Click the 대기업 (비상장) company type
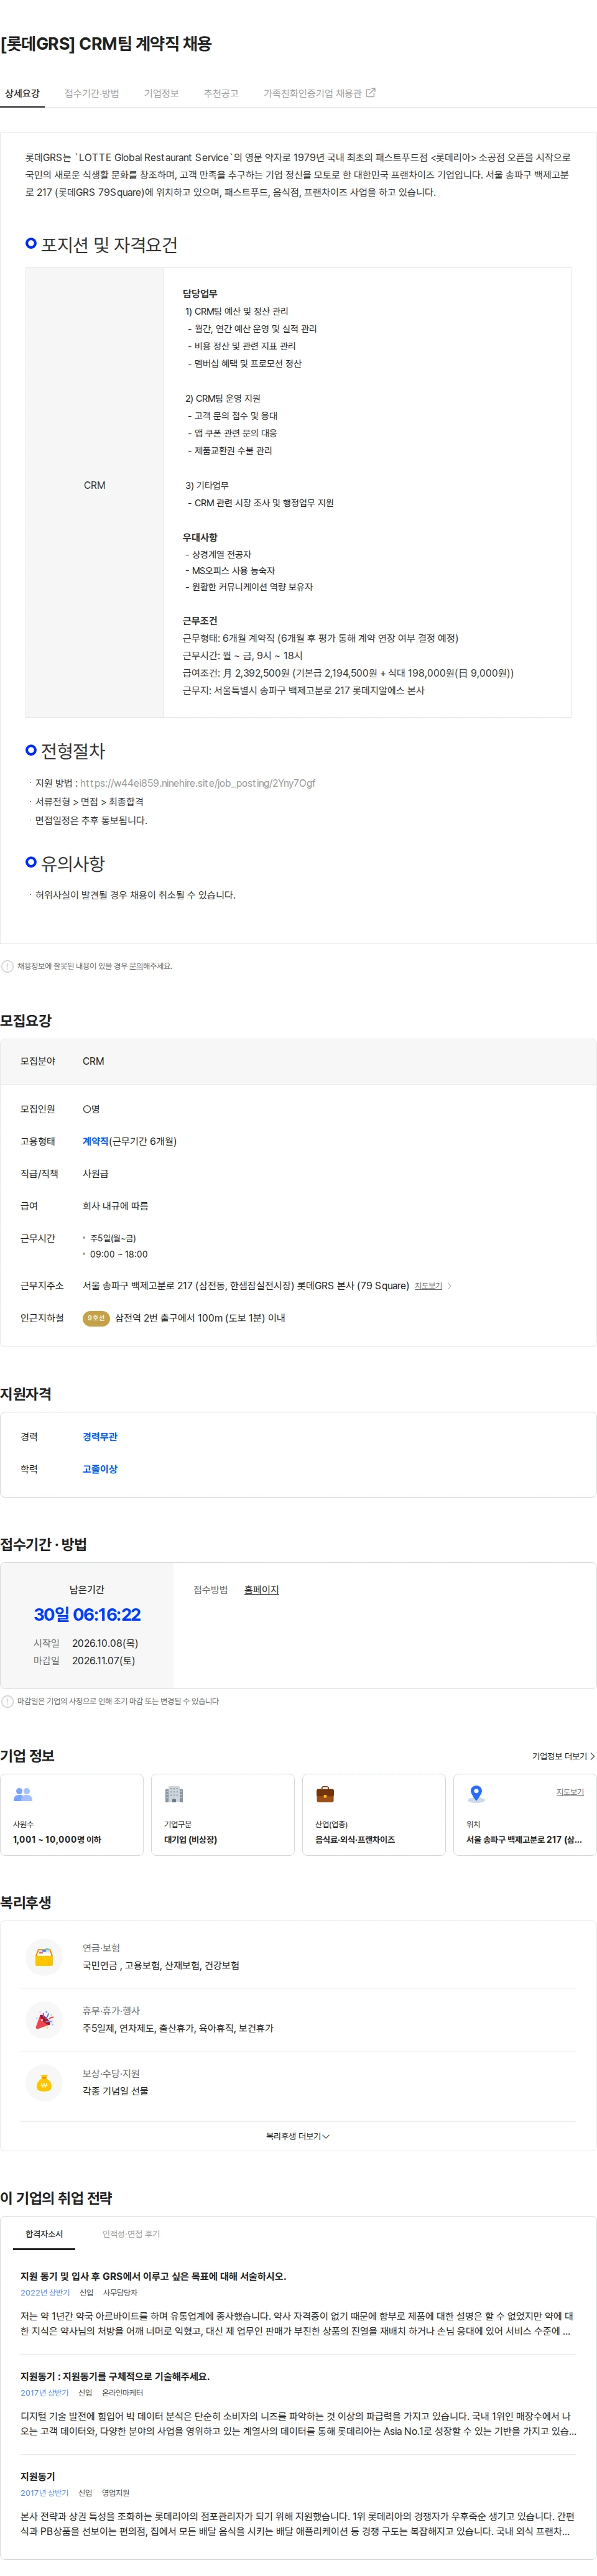Image resolution: width=597 pixels, height=2576 pixels. pyautogui.click(x=190, y=1840)
